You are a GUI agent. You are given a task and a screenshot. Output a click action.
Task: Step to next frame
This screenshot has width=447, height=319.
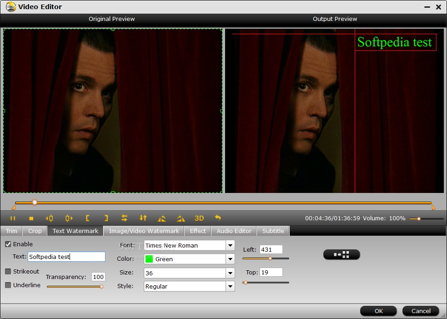69,218
